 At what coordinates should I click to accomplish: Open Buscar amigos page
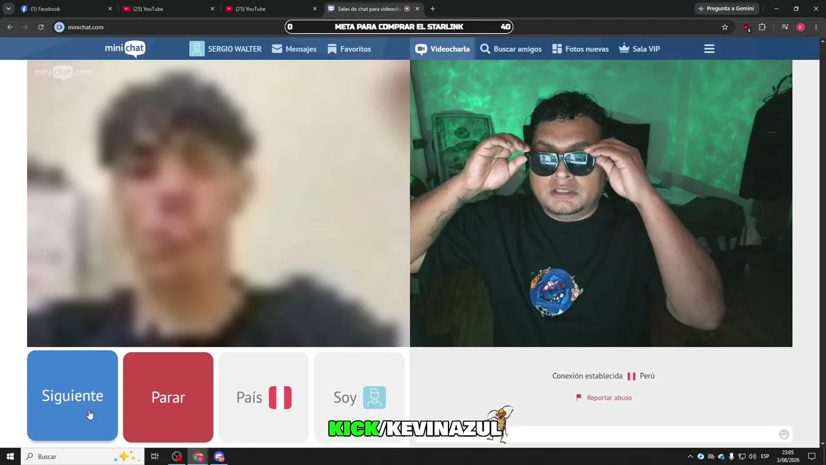click(511, 49)
